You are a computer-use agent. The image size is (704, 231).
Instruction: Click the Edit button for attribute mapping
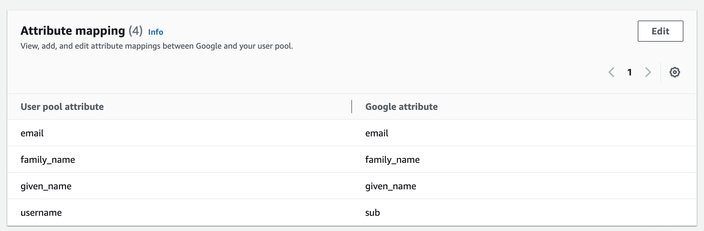[660, 31]
